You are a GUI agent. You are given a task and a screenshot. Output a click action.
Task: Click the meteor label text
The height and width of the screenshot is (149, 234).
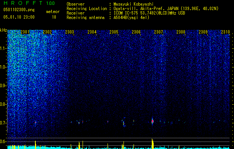53,12
